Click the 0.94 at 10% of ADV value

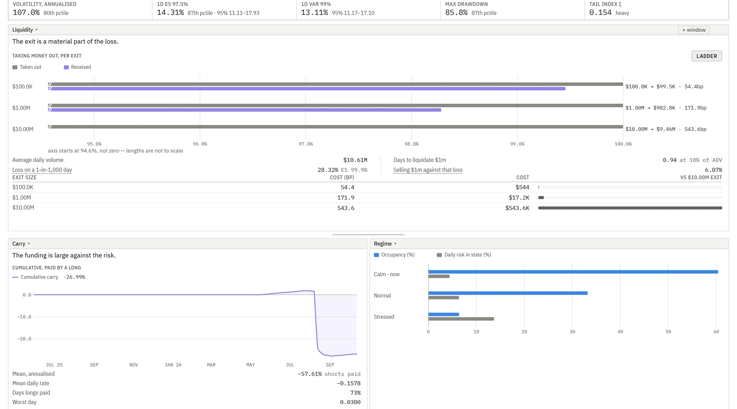[x=692, y=160]
